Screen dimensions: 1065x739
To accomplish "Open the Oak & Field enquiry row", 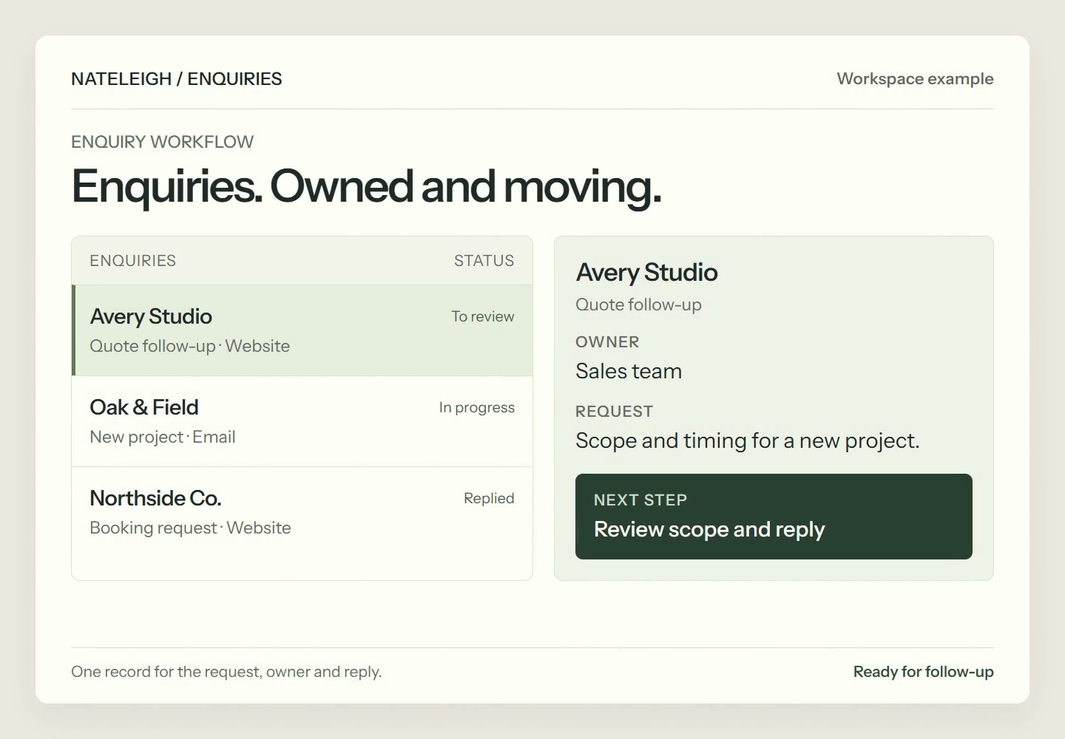I will click(302, 421).
